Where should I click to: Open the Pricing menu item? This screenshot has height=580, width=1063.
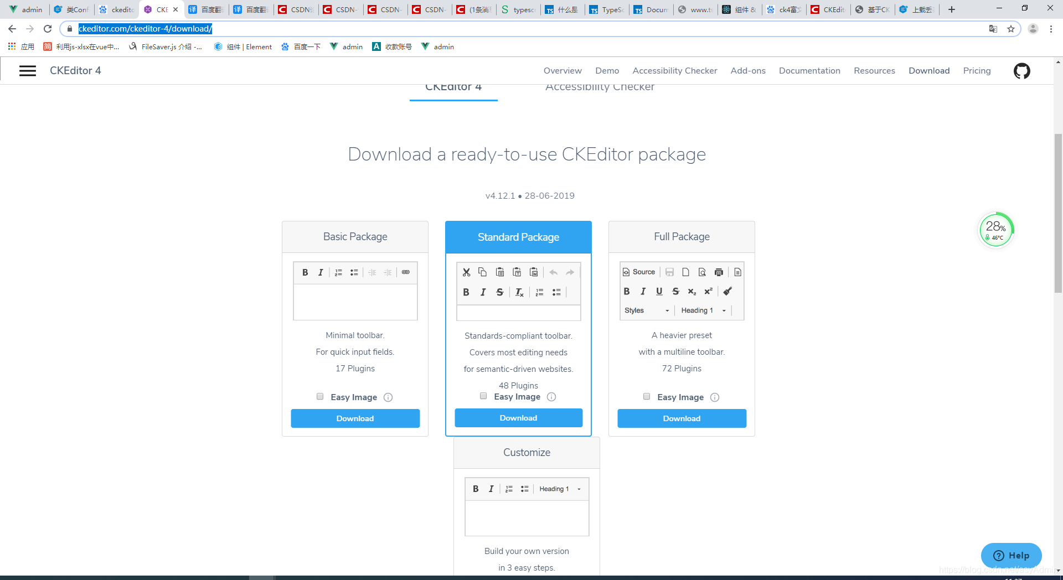tap(977, 71)
